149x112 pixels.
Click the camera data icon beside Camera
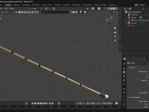point(141,17)
